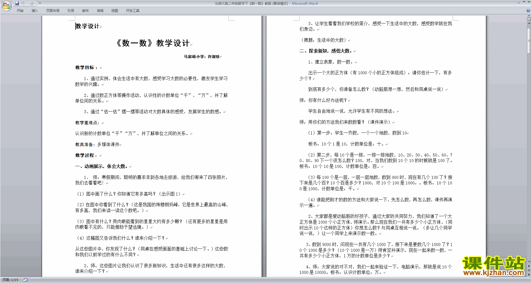Click the previous page browse arrows
The image size is (531, 283).
(529, 266)
